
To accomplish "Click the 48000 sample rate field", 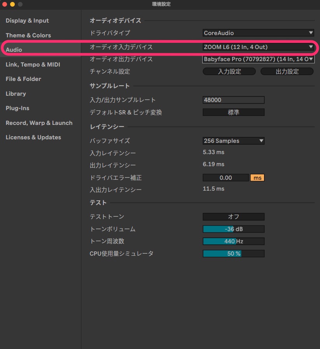I will [x=233, y=100].
